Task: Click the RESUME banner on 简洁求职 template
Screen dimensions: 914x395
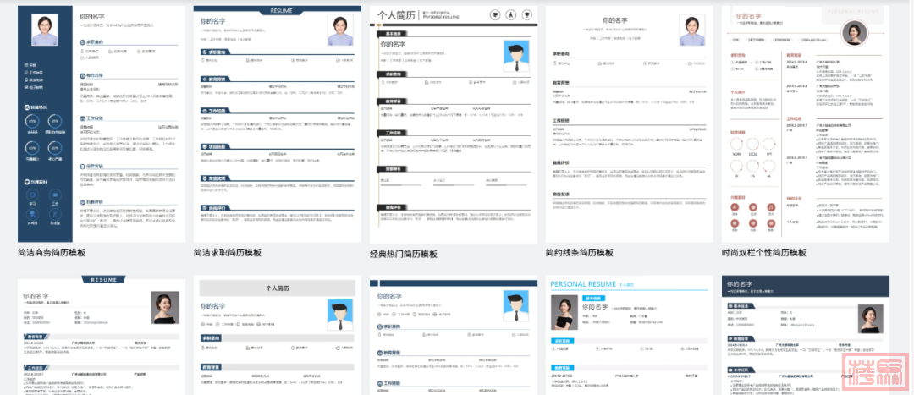Action: coord(280,11)
